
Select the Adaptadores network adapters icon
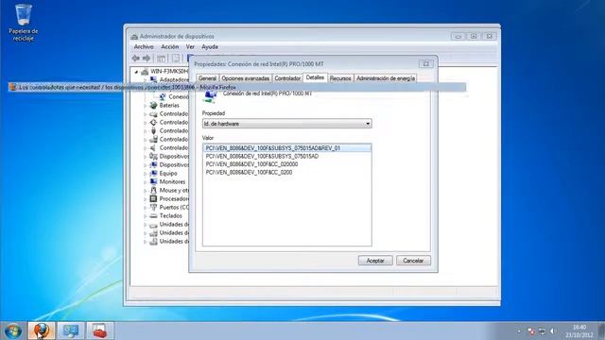coord(153,79)
